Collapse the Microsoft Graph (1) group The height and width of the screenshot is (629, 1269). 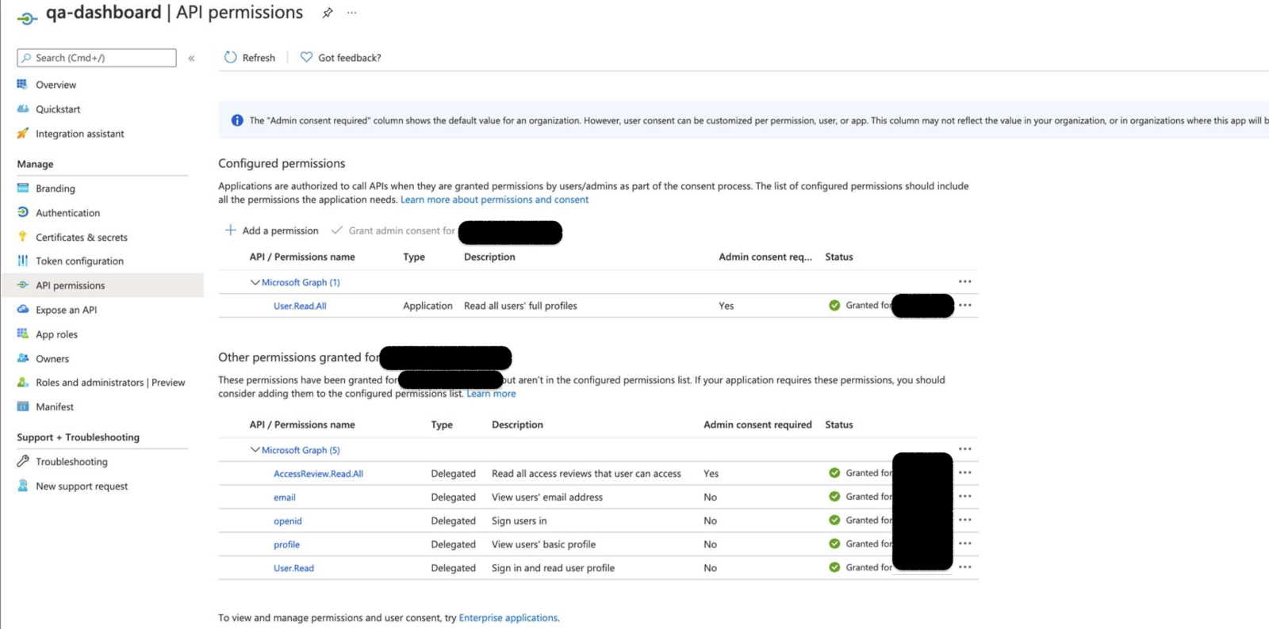point(255,282)
